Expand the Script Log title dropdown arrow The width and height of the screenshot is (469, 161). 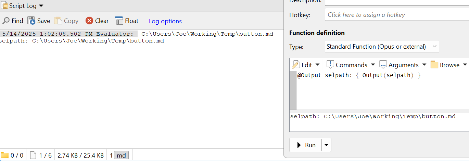point(41,6)
